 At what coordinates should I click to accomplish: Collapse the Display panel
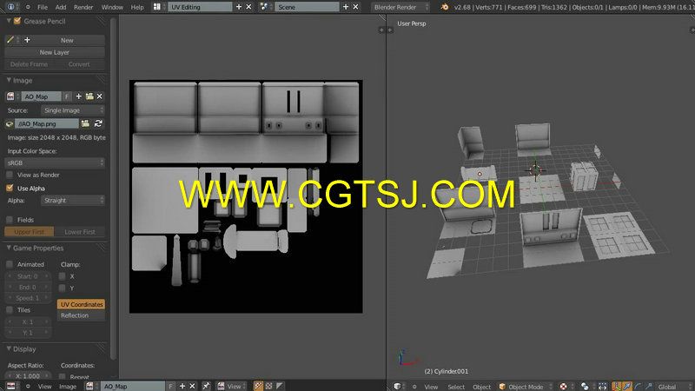(9, 349)
